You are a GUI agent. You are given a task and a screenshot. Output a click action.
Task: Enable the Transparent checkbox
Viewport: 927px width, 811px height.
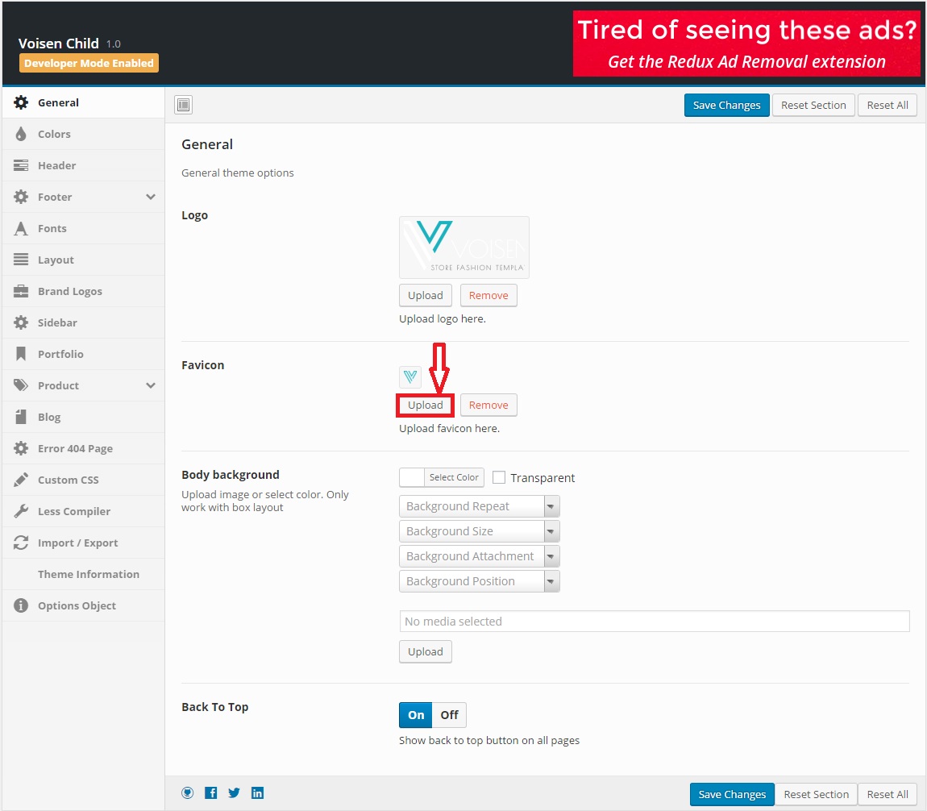tap(499, 477)
